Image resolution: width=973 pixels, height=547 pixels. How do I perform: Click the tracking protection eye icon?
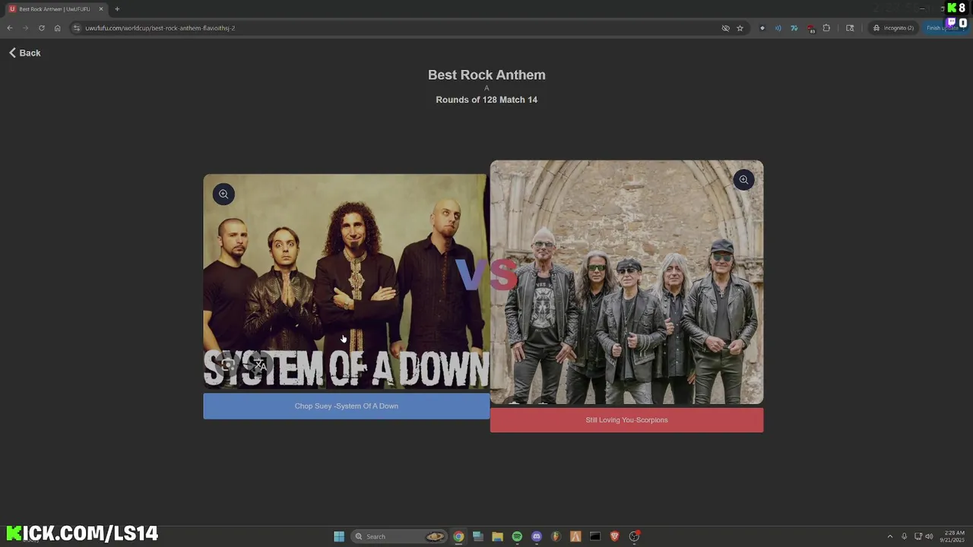[725, 28]
